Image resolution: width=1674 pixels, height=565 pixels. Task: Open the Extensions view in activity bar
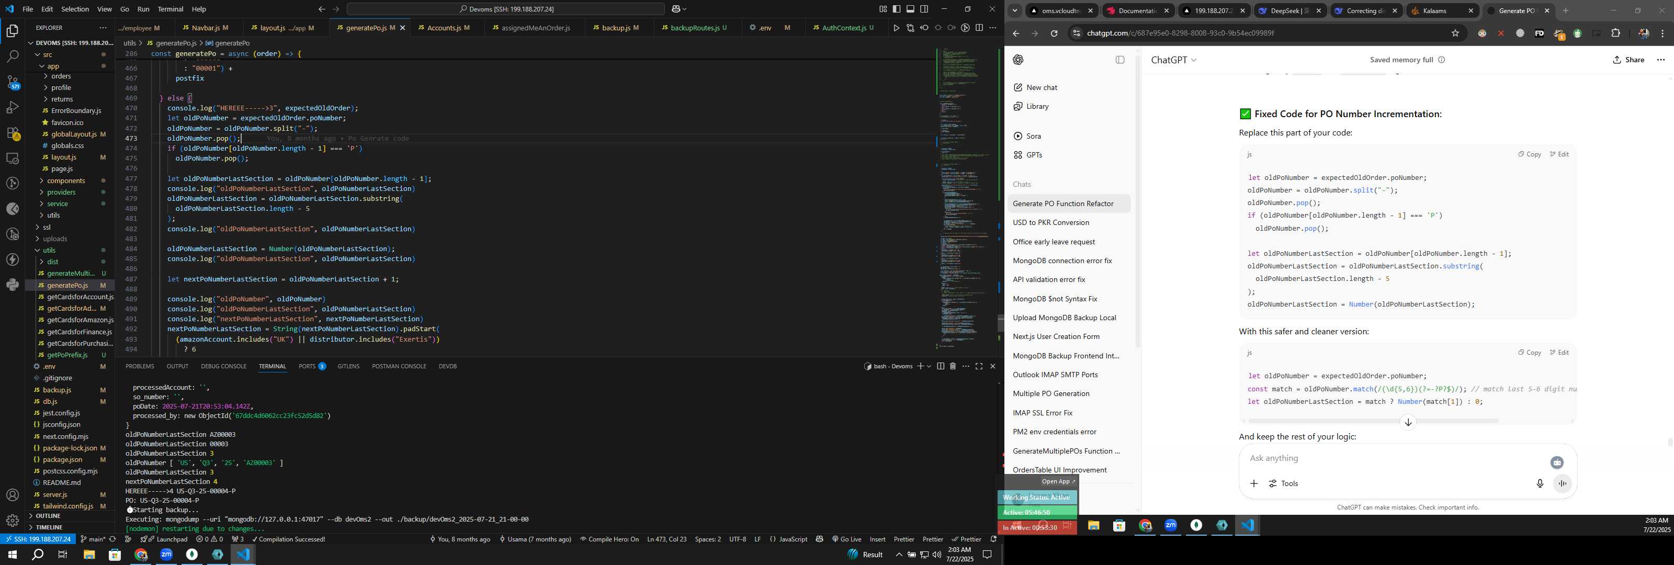[x=13, y=133]
